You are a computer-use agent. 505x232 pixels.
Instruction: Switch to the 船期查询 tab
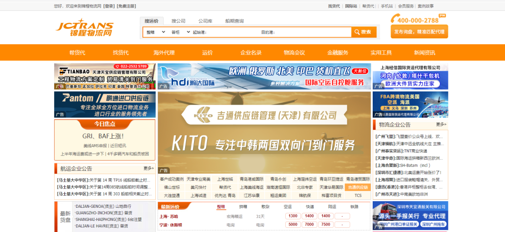tap(234, 21)
